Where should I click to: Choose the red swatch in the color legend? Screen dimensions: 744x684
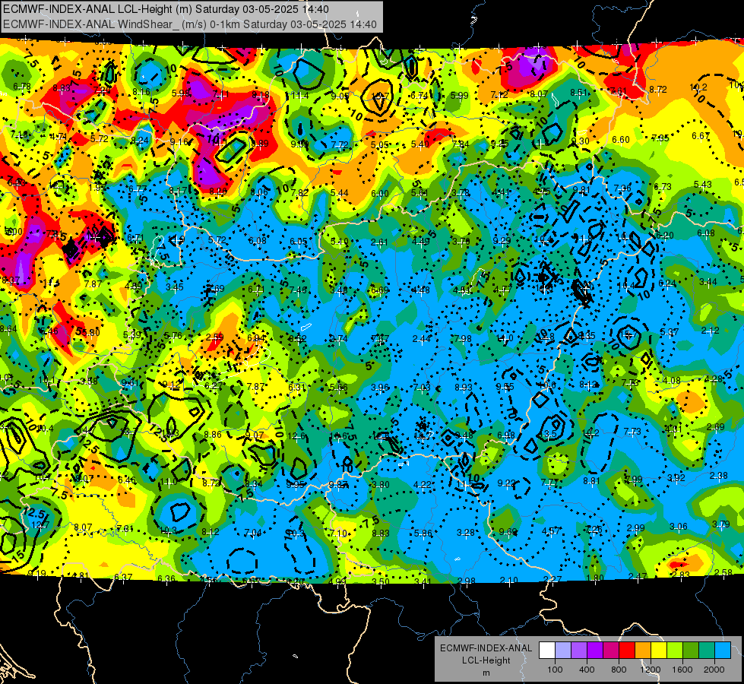click(627, 651)
